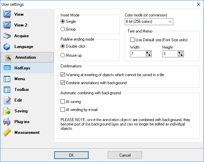Select HotKeys settings label

22,68
